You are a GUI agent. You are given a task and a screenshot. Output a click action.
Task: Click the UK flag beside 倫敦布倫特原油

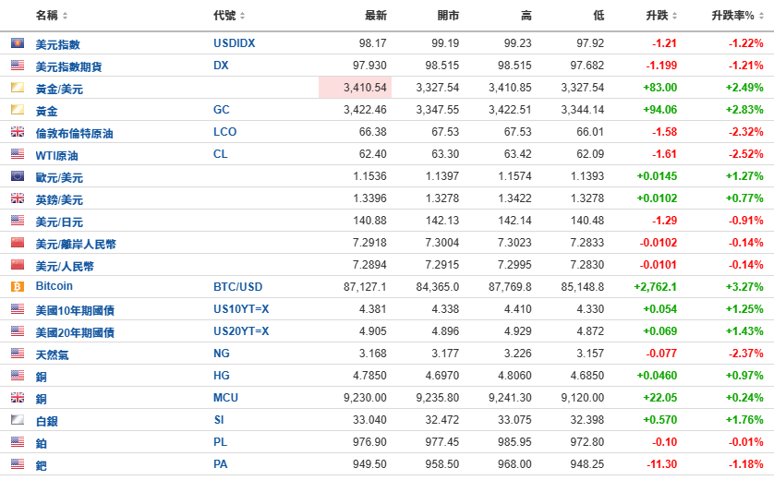click(17, 132)
